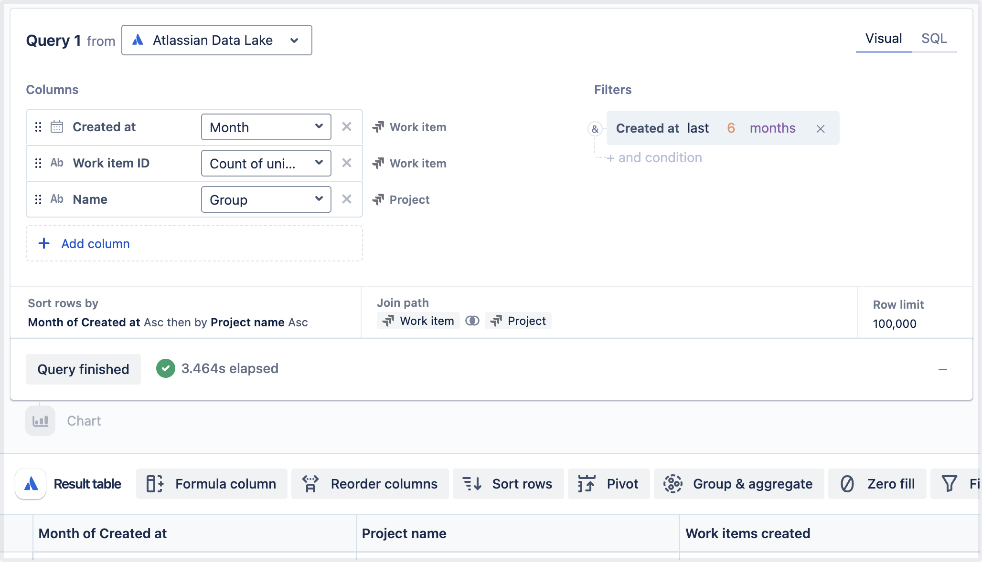Click the join type icon between tables
This screenshot has height=562, width=982.
472,321
